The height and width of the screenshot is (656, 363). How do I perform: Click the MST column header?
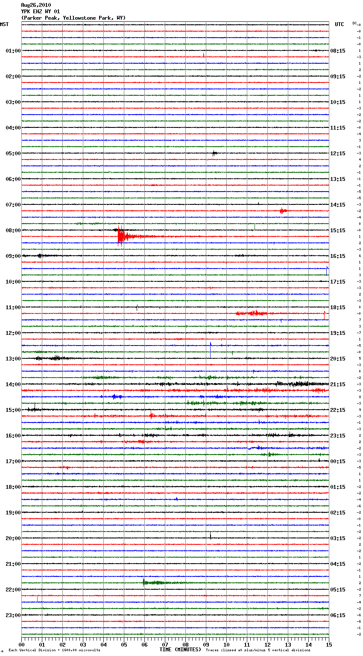[x=4, y=24]
